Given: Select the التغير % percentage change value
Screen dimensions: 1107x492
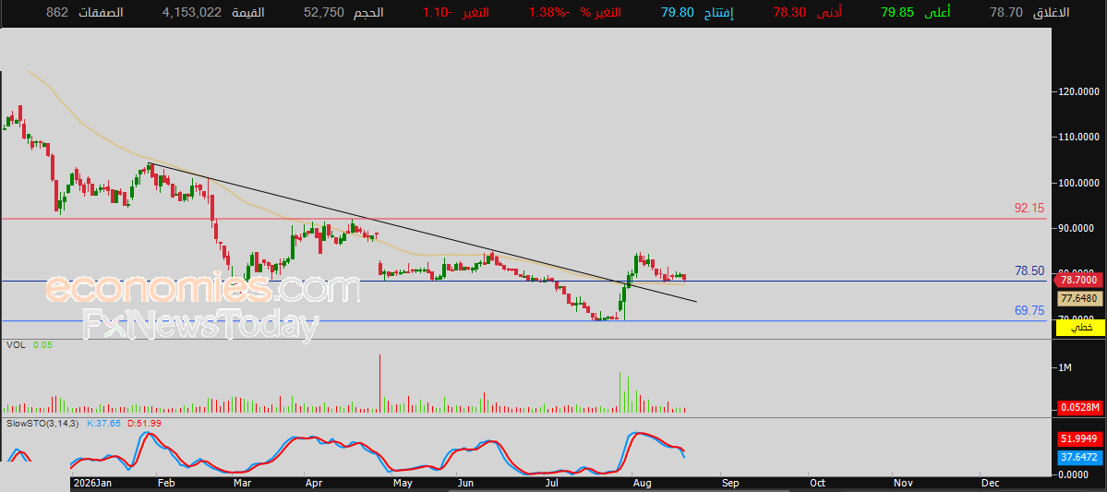Looking at the screenshot, I should coord(547,13).
